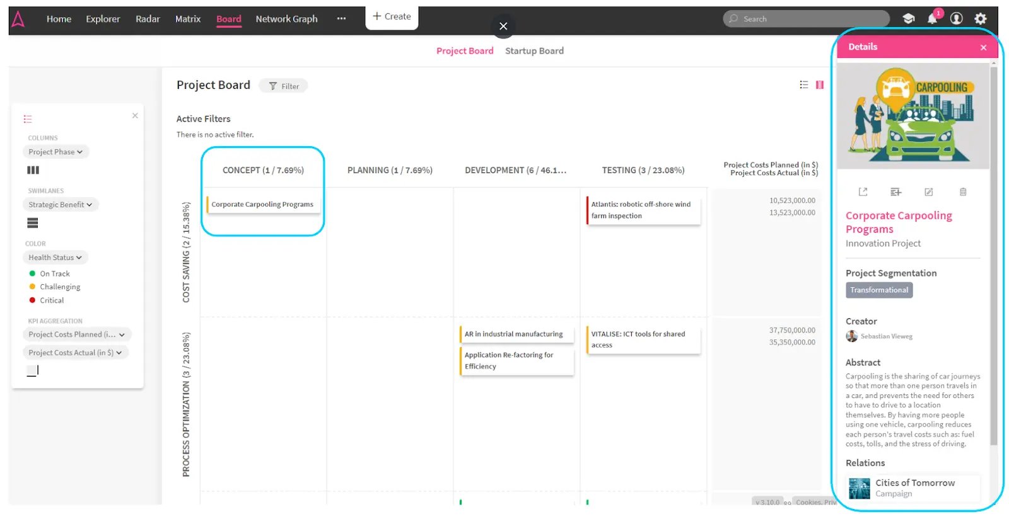Go to Network Graph in the navigation bar
The height and width of the screenshot is (519, 1009).
pos(286,19)
